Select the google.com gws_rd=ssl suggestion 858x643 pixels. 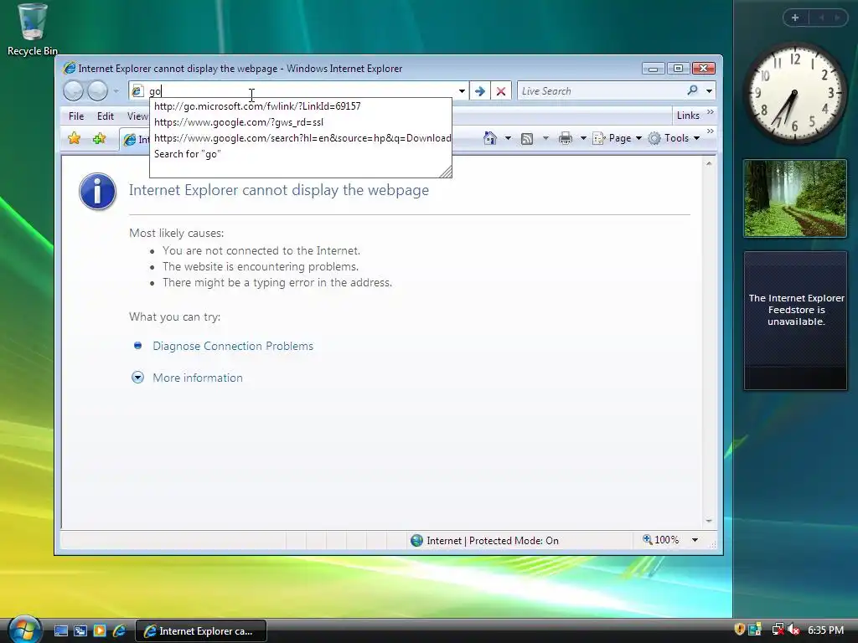click(301, 122)
